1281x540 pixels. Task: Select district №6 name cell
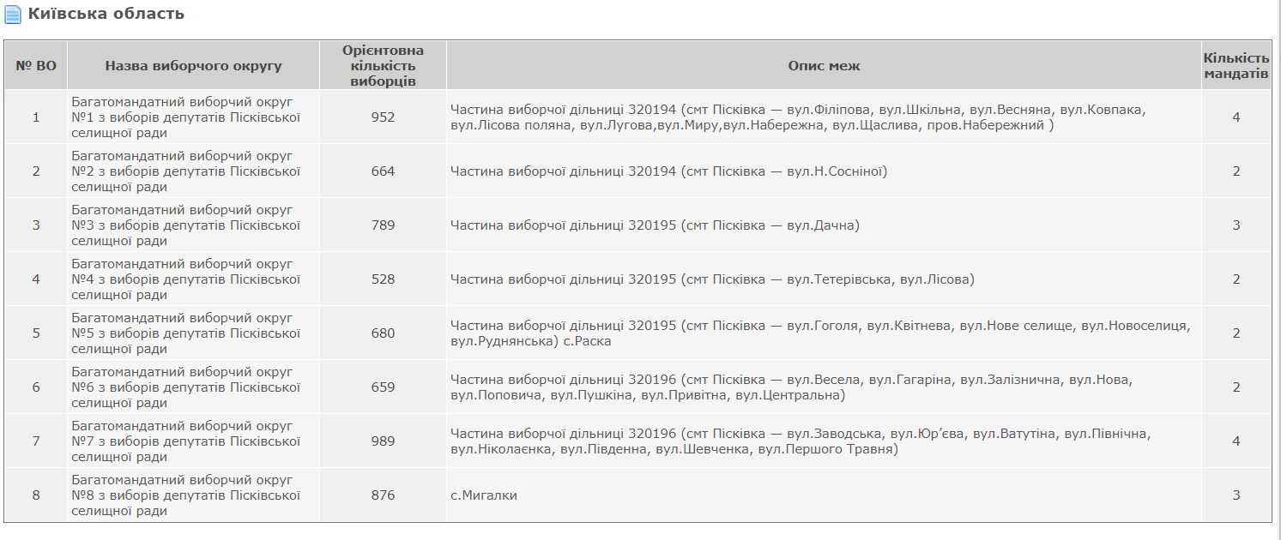coord(186,387)
